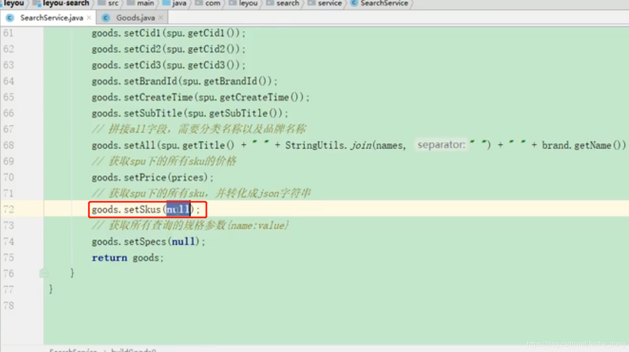The image size is (629, 352).
Task: Click line number 75 in the gutter
Action: tap(8, 258)
